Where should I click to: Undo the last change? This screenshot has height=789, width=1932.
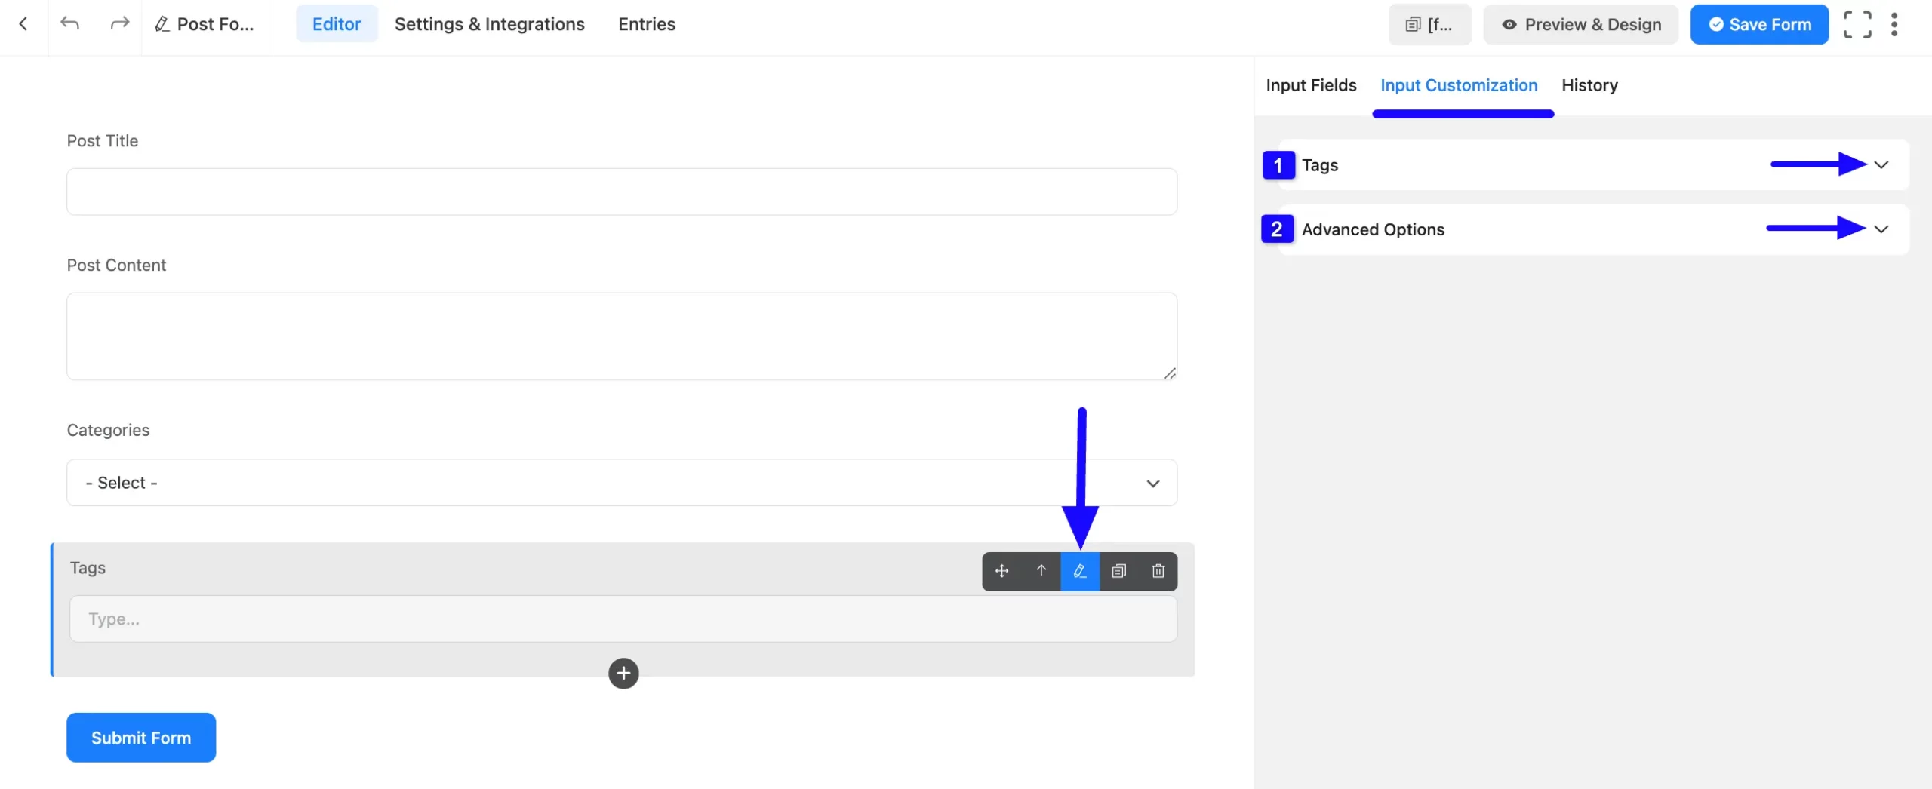tap(69, 24)
